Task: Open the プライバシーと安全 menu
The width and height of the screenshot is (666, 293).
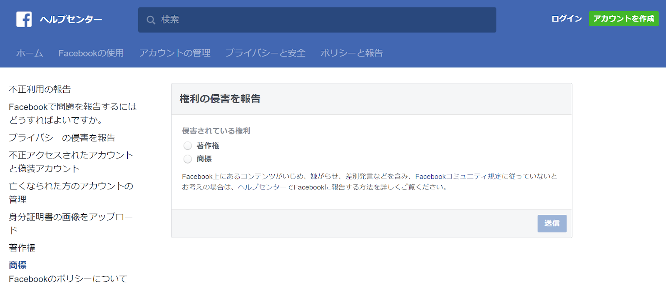Action: tap(266, 53)
